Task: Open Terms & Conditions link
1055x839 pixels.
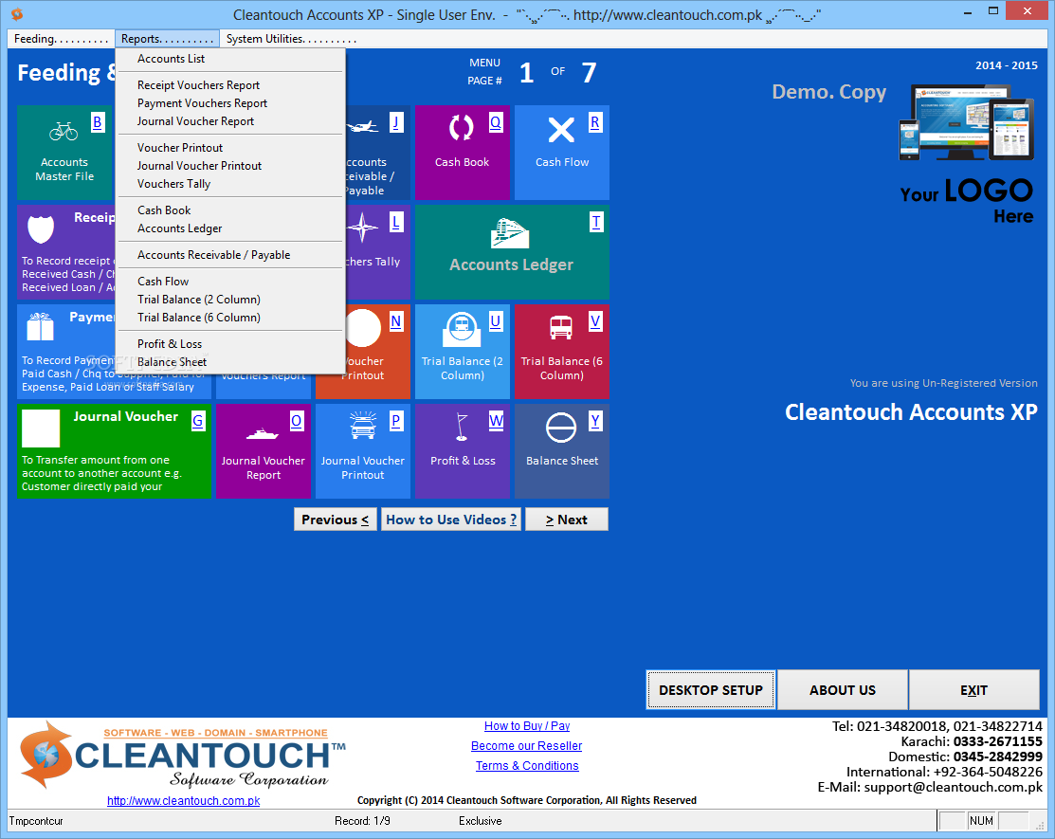Action: click(527, 766)
